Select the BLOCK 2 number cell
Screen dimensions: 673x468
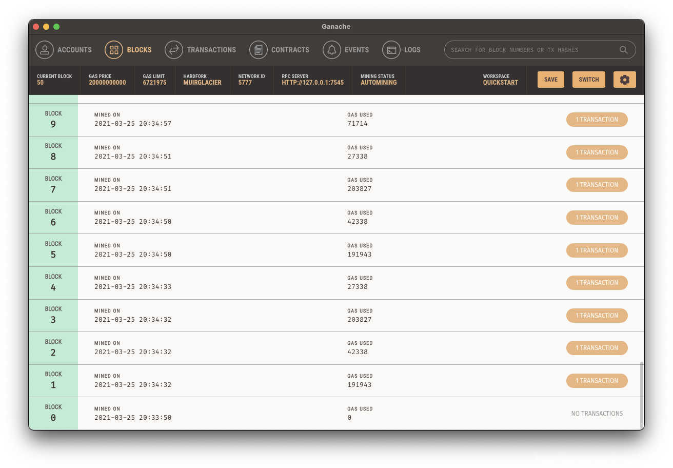coord(53,348)
